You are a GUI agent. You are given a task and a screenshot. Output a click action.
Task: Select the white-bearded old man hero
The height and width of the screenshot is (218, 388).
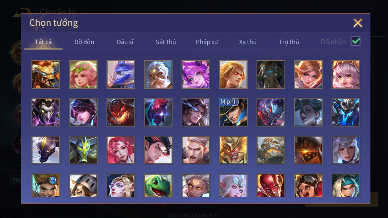(x=158, y=74)
